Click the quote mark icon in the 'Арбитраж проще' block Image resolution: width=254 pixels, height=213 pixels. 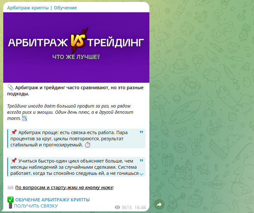coord(141,132)
